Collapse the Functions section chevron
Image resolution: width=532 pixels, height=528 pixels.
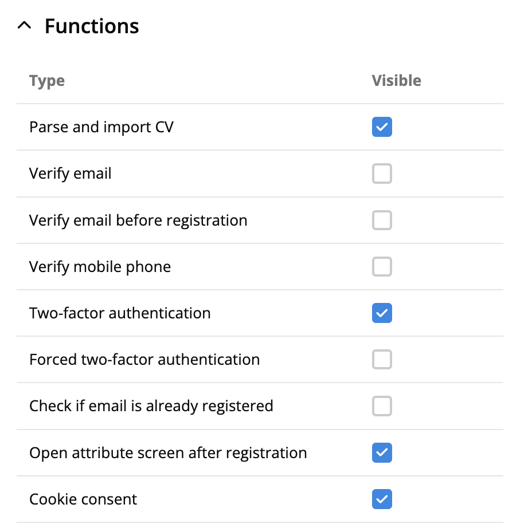tap(24, 26)
